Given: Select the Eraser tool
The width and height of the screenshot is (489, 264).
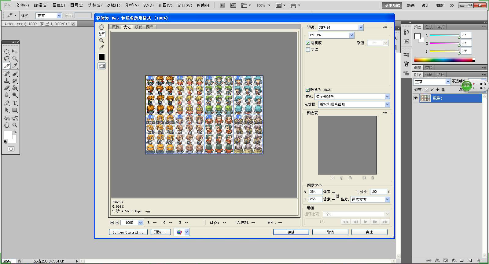Looking at the screenshot, I should 7,88.
